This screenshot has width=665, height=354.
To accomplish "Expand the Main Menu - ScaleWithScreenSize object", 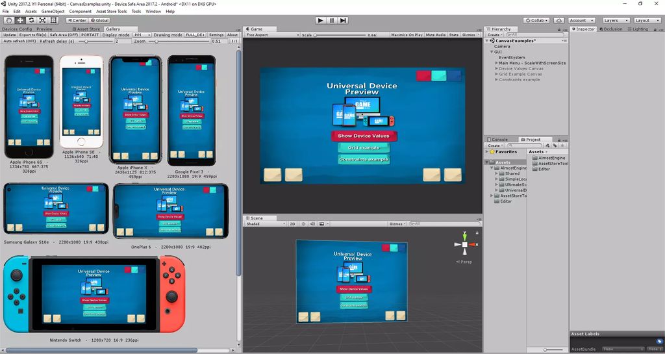I will click(496, 63).
